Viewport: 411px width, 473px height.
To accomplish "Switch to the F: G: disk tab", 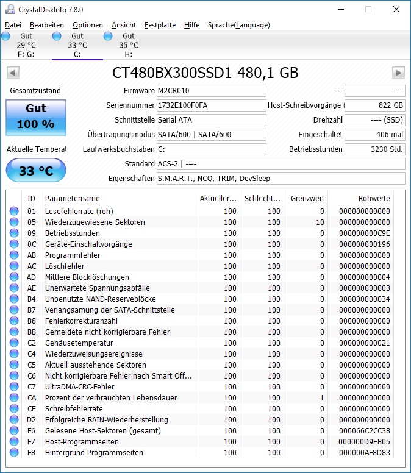I will pyautogui.click(x=26, y=45).
